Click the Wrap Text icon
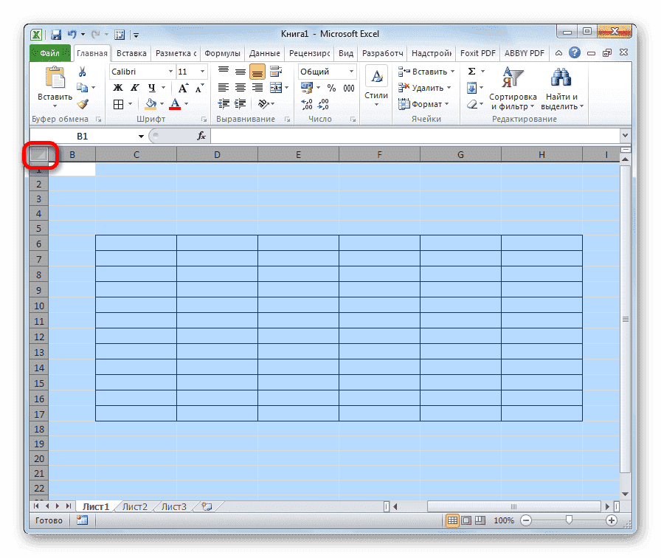The image size is (661, 558). point(277,71)
